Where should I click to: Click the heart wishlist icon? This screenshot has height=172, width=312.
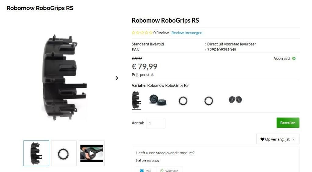tap(262, 139)
